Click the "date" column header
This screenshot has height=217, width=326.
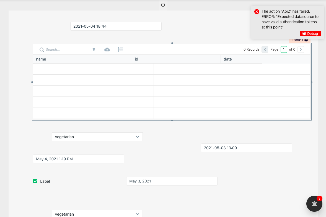click(265, 59)
